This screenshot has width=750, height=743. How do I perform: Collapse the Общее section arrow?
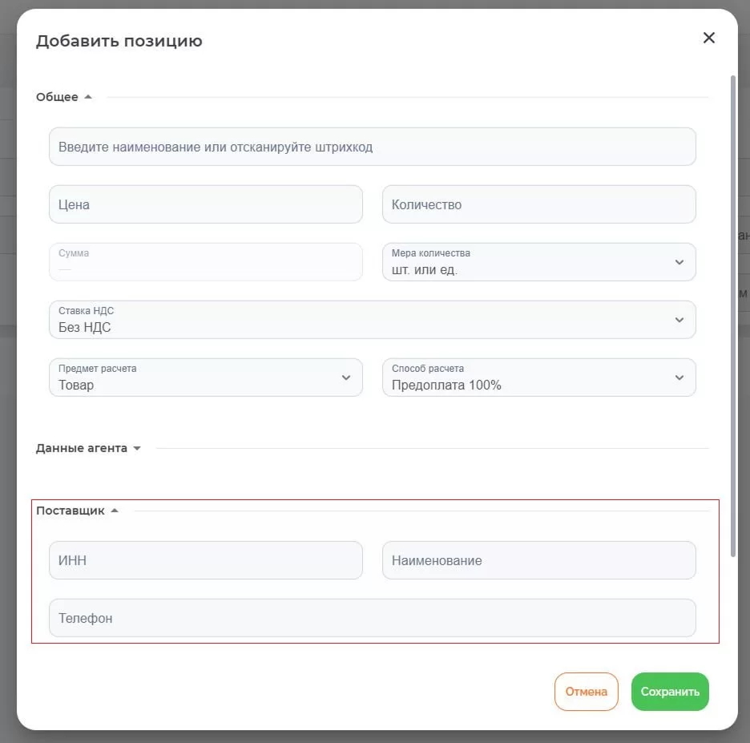pos(88,97)
